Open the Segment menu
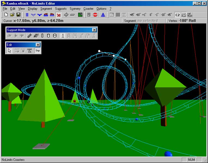This screenshot has height=163, width=208. pyautogui.click(x=46, y=9)
